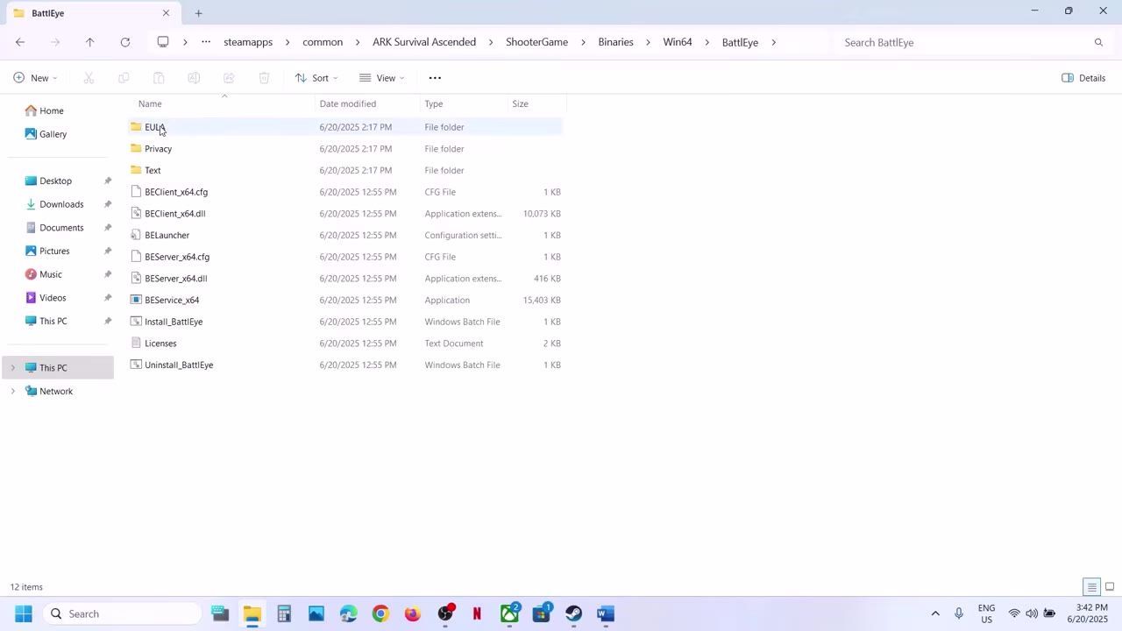The image size is (1122, 631).
Task: Select BEClient_x64.dll file
Action: tap(345, 214)
